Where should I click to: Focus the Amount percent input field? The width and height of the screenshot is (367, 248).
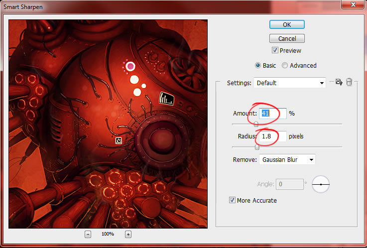273,114
